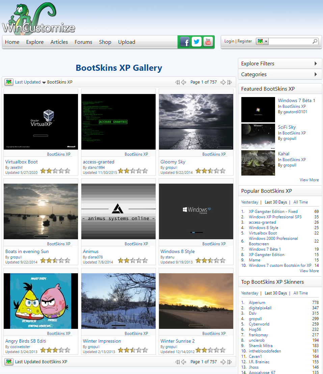Open top skinner Shamik Mitra's profile
The width and height of the screenshot is (323, 374).
click(x=261, y=346)
